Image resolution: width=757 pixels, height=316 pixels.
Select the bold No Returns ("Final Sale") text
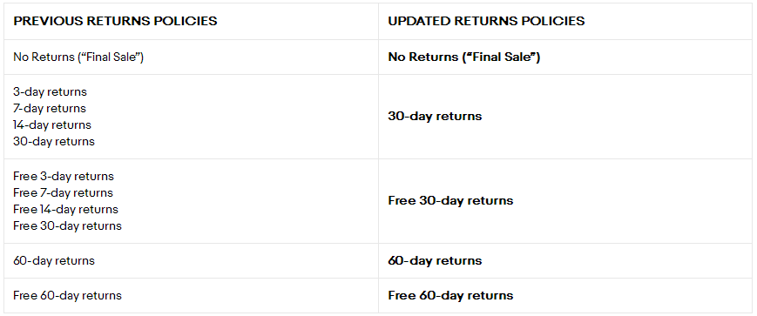(x=464, y=57)
